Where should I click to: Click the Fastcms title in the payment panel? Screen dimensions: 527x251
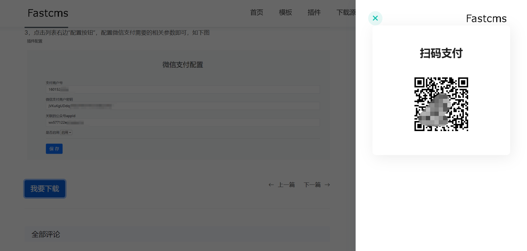pos(486,19)
